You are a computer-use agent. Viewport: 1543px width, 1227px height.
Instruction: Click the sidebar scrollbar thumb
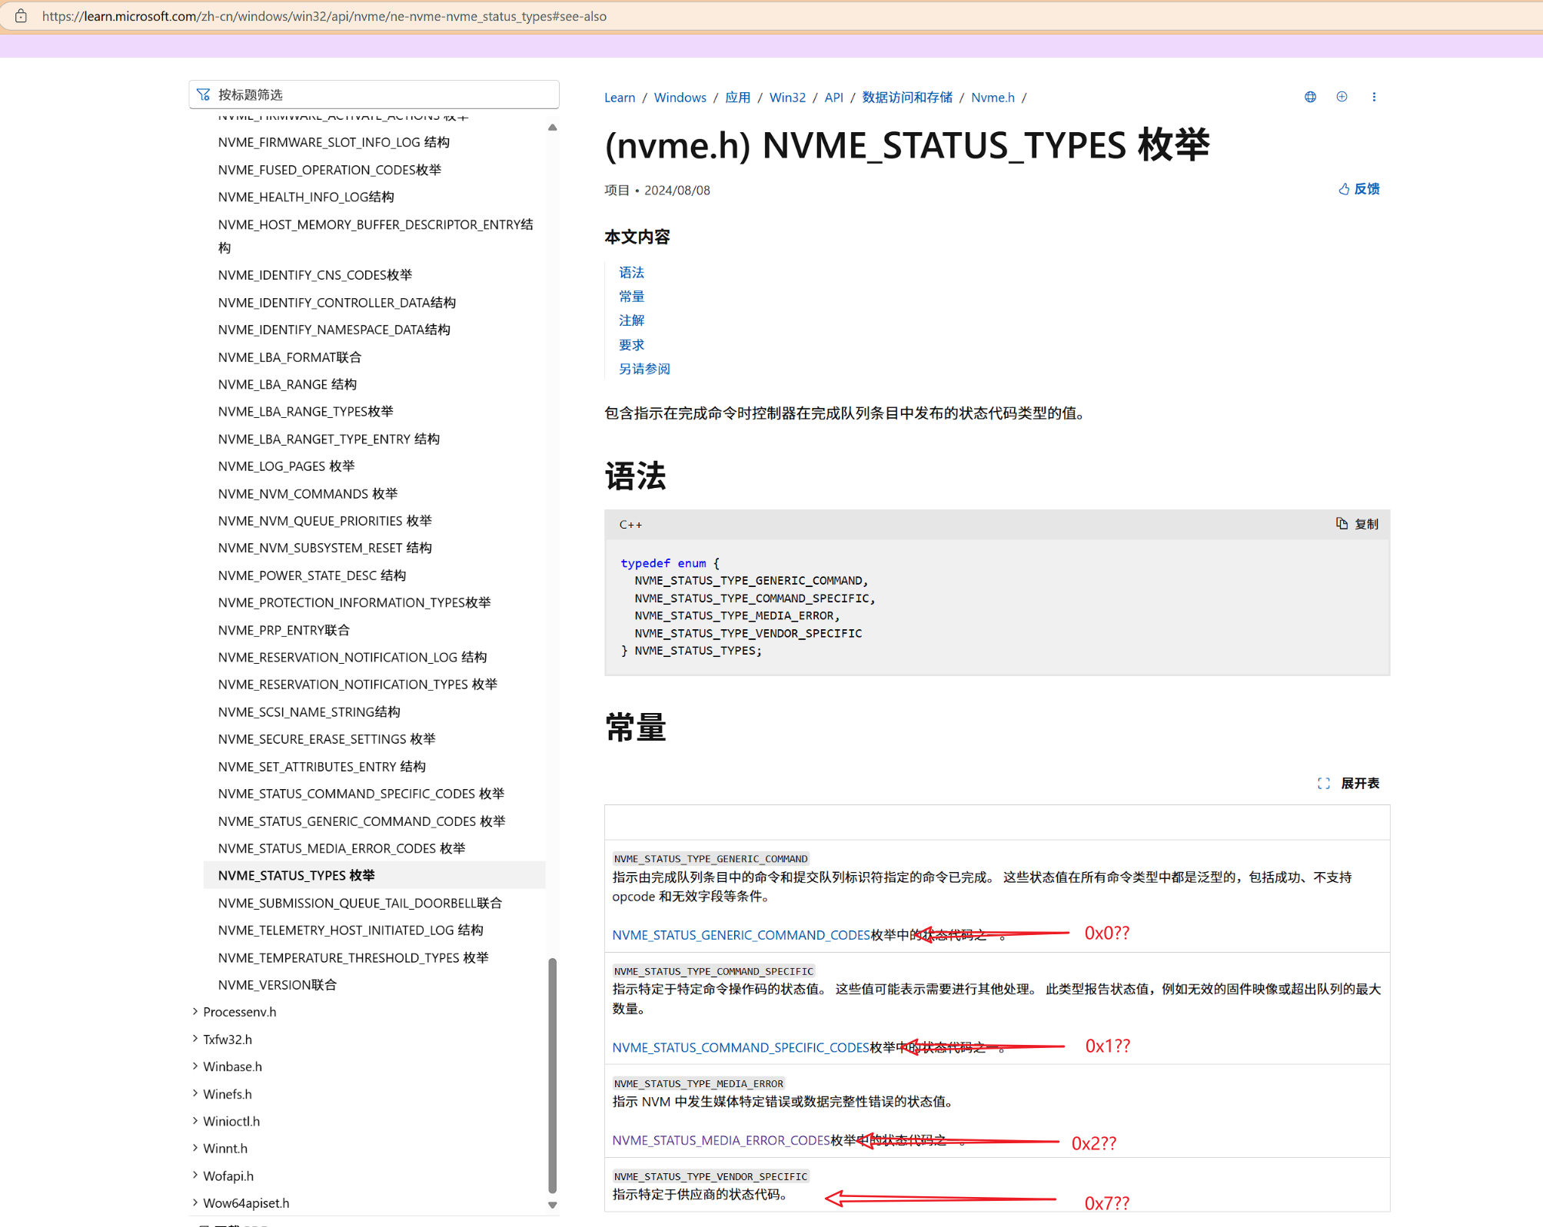(x=552, y=1076)
